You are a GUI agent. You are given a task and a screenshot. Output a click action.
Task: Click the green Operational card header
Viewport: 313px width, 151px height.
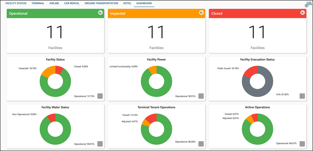47,14
